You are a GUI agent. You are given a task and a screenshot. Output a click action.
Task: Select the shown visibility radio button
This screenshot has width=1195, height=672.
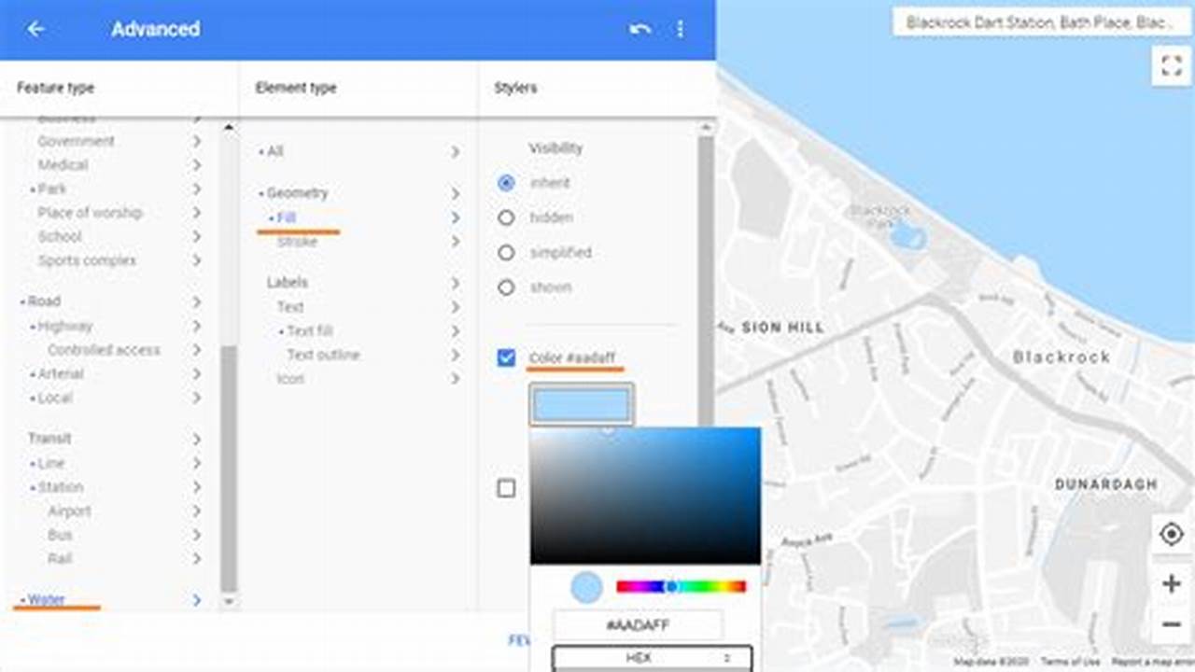(x=507, y=287)
